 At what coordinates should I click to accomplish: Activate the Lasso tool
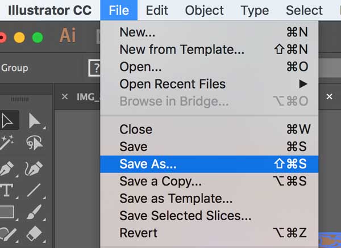point(34,142)
